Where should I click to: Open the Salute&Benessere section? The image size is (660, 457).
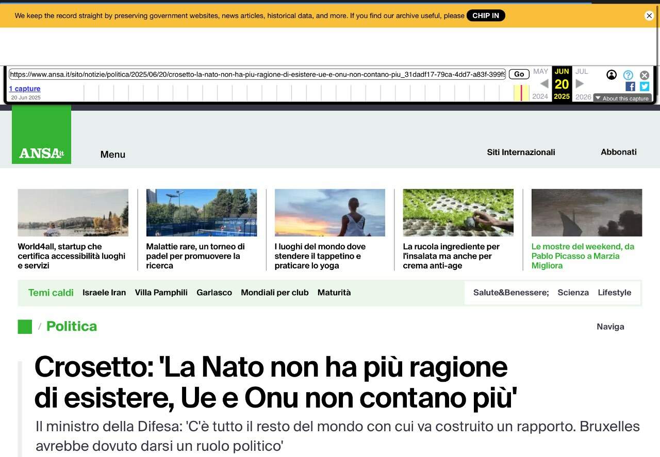tap(511, 293)
